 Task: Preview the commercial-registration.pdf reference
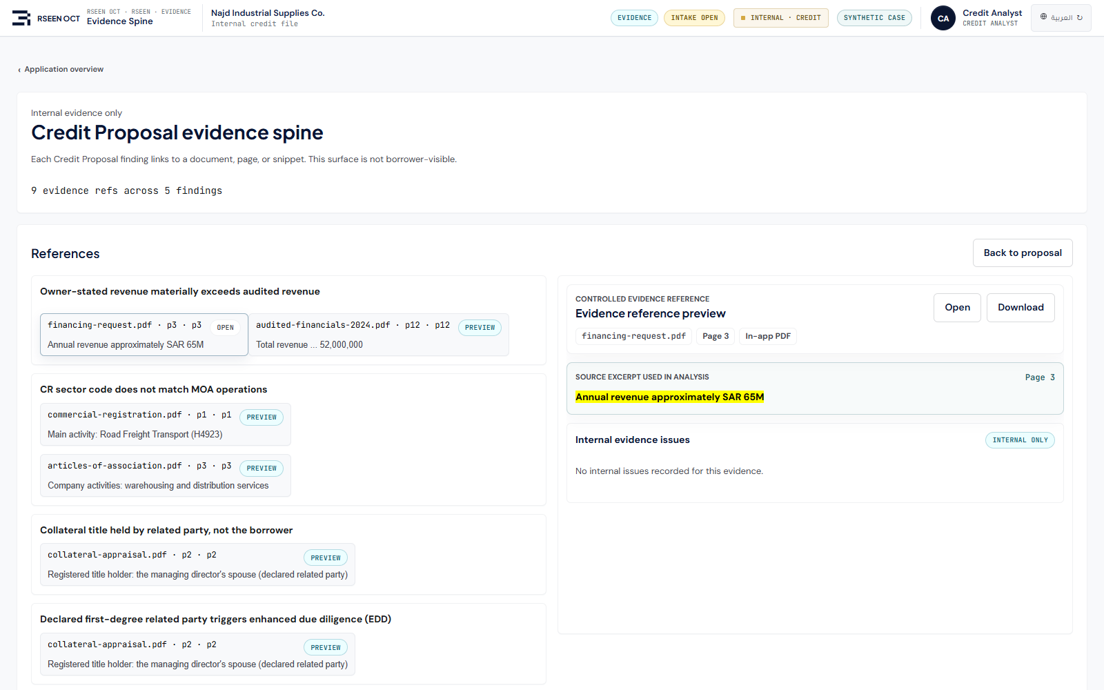pyautogui.click(x=262, y=417)
